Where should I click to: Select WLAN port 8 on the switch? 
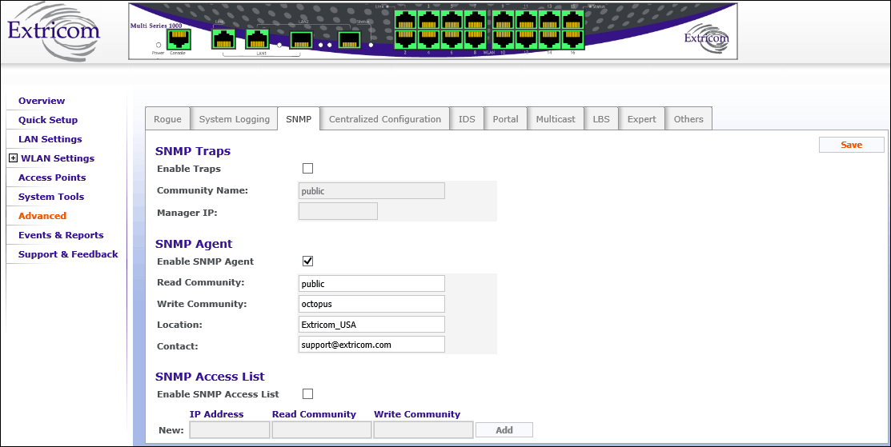[x=476, y=39]
